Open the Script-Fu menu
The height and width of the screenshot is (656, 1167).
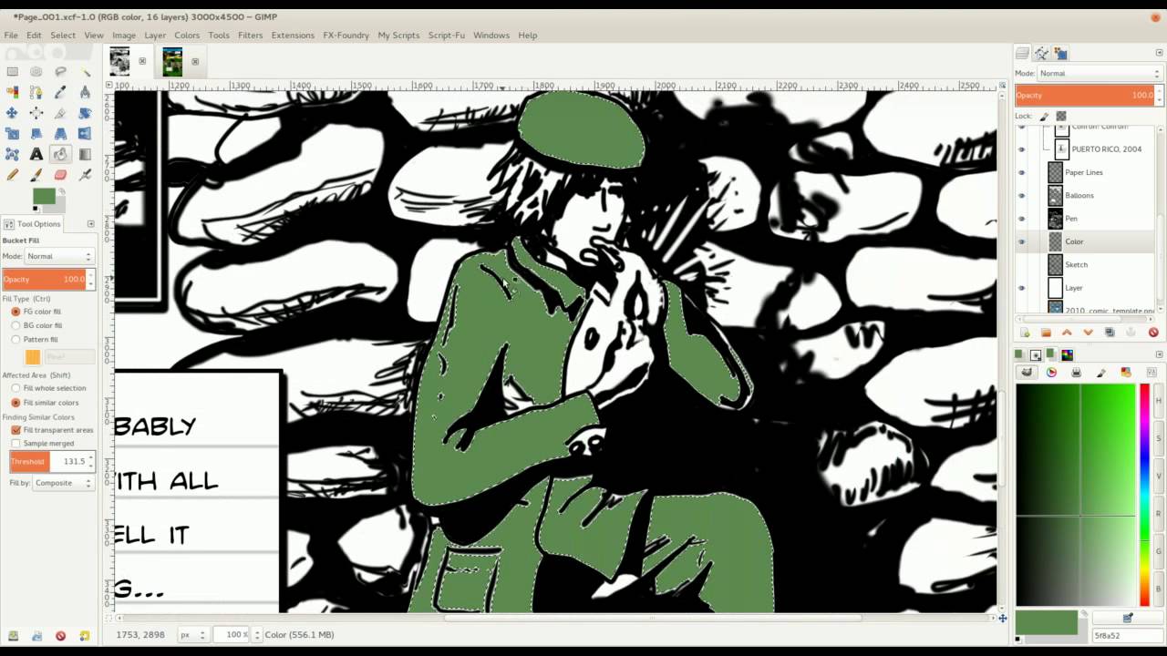click(x=447, y=35)
